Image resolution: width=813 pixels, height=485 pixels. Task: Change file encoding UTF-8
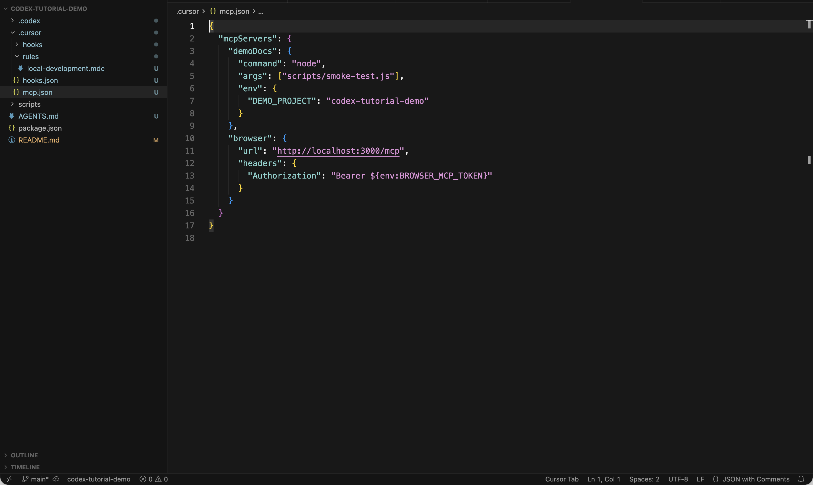(x=678, y=479)
